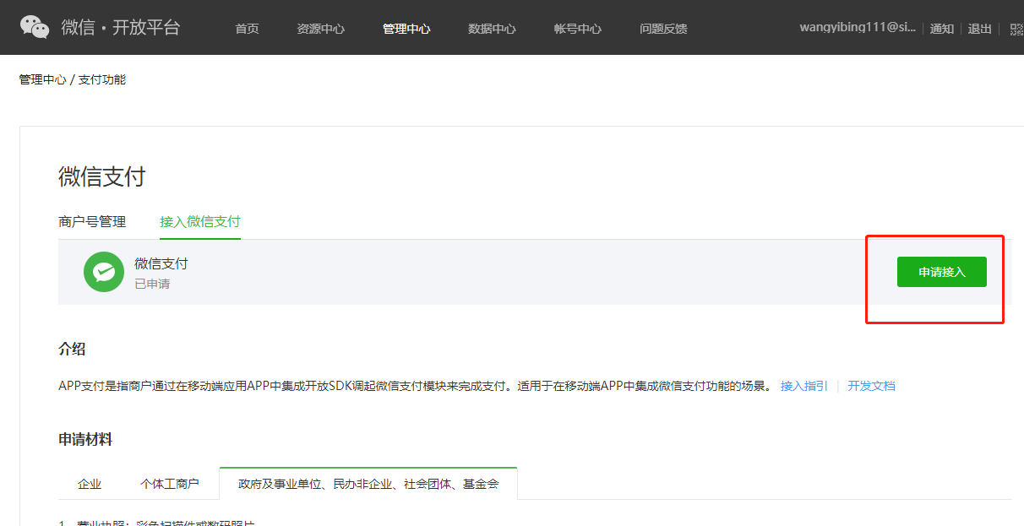Viewport: 1024px width, 526px height.
Task: Click 退出 to log out
Action: pos(980,29)
